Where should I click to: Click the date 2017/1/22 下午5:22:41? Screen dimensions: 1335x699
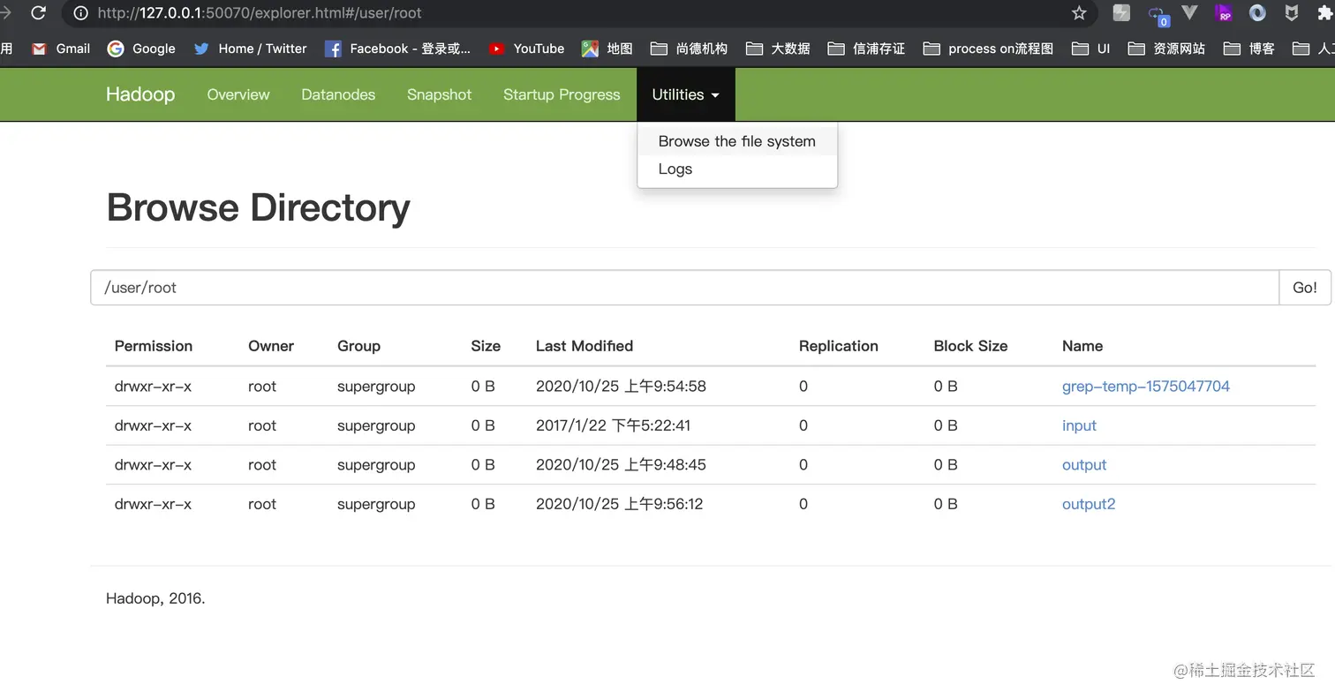click(613, 425)
